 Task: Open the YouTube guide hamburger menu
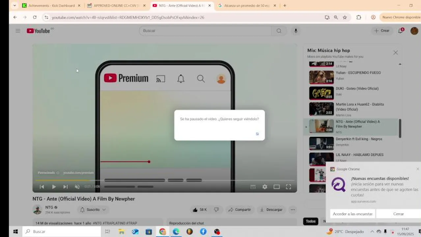click(x=18, y=31)
